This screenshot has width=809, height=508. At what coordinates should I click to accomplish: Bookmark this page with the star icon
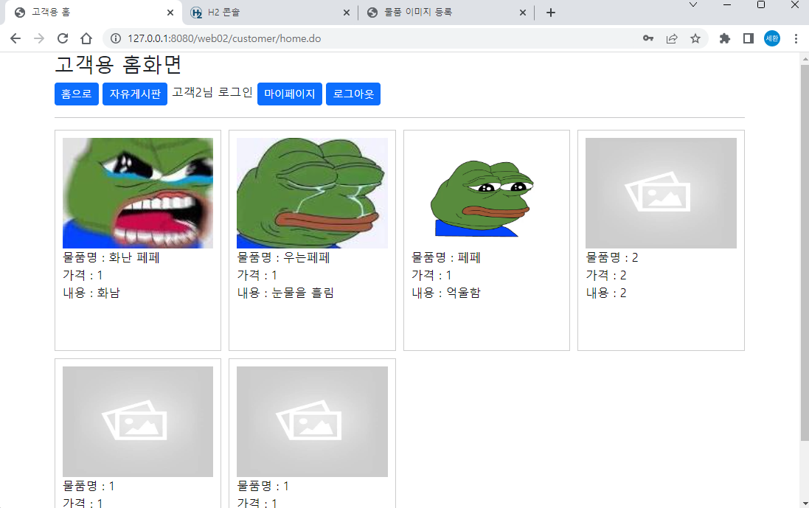(695, 38)
